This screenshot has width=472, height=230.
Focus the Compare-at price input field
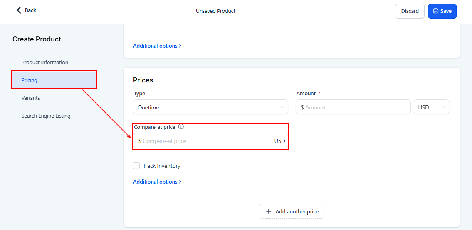[206, 141]
